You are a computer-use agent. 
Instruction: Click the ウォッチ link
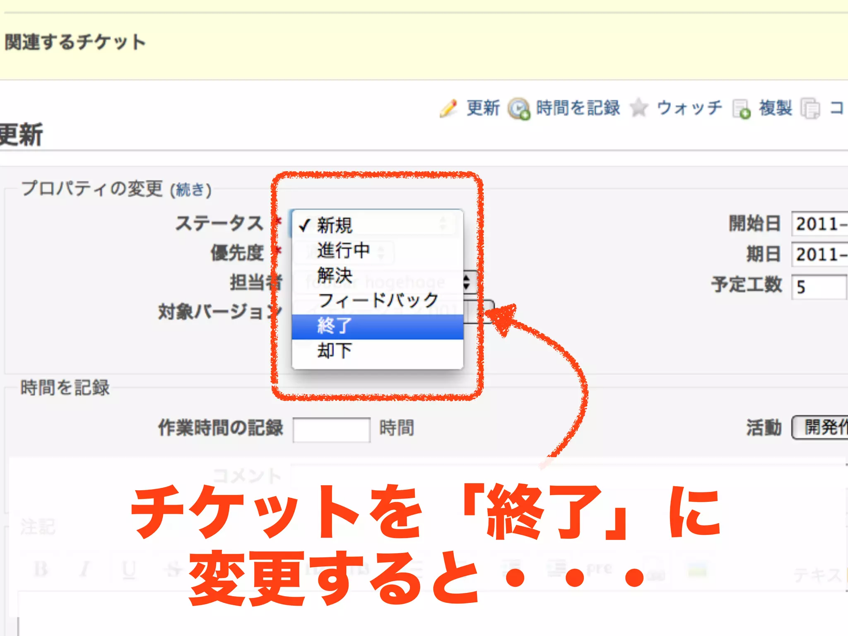(689, 108)
